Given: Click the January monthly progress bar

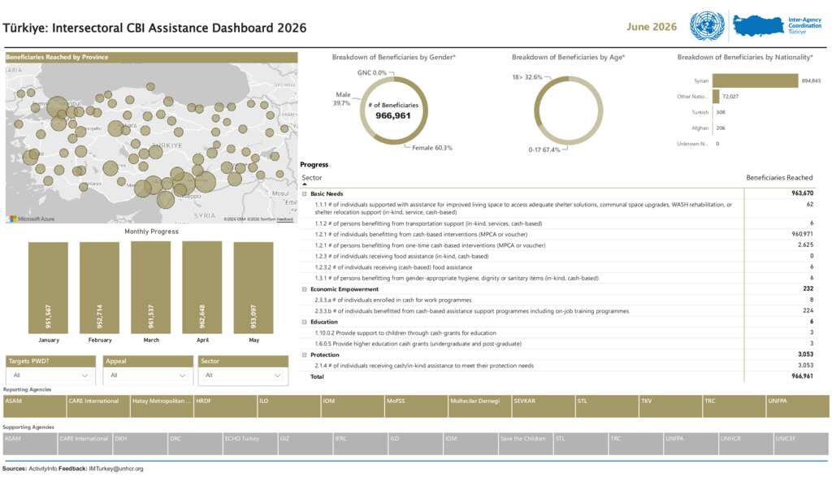Looking at the screenshot, I should 48,288.
